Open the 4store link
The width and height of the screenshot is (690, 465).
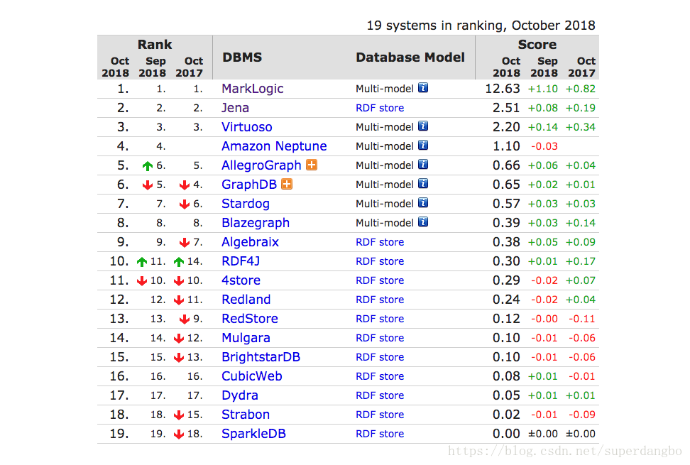pyautogui.click(x=241, y=280)
